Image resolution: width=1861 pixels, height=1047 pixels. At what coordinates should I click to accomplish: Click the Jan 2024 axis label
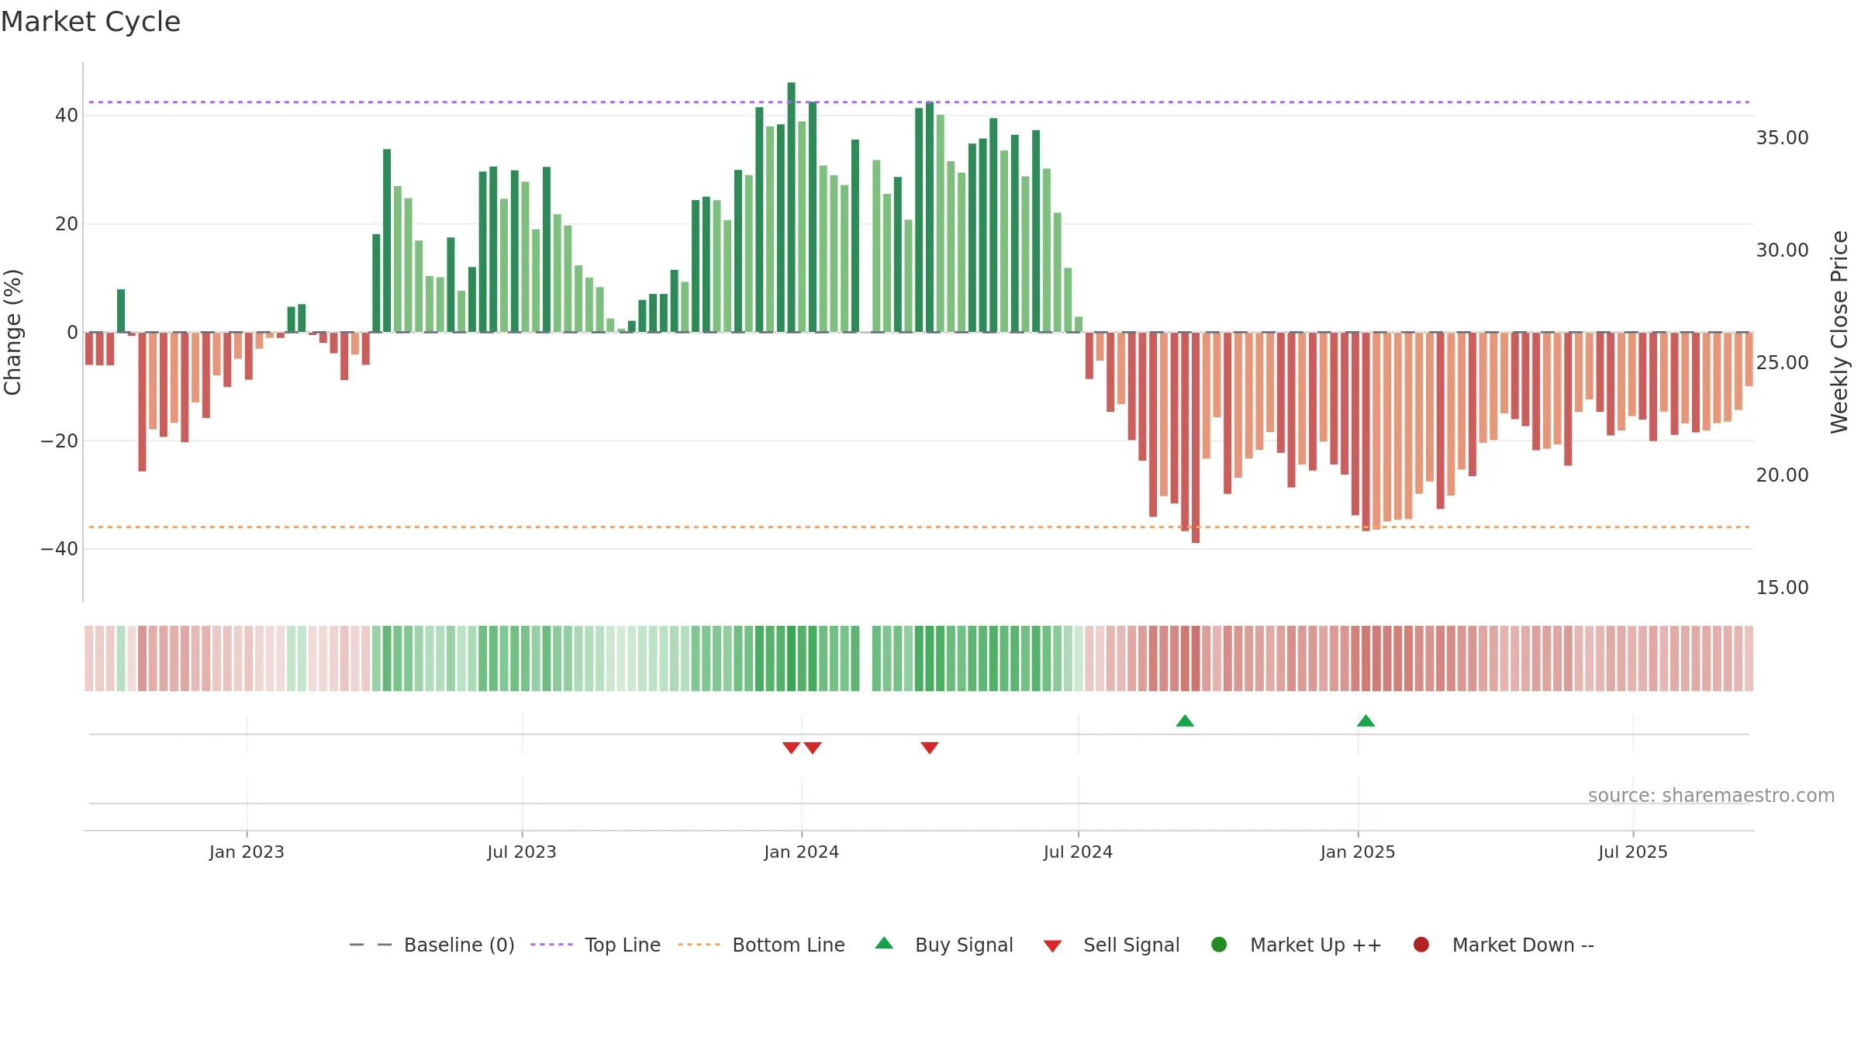coord(802,852)
